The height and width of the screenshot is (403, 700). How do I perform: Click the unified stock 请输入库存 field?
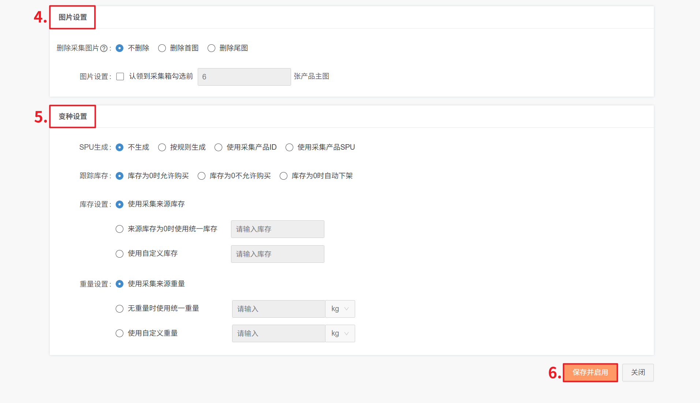tap(277, 229)
